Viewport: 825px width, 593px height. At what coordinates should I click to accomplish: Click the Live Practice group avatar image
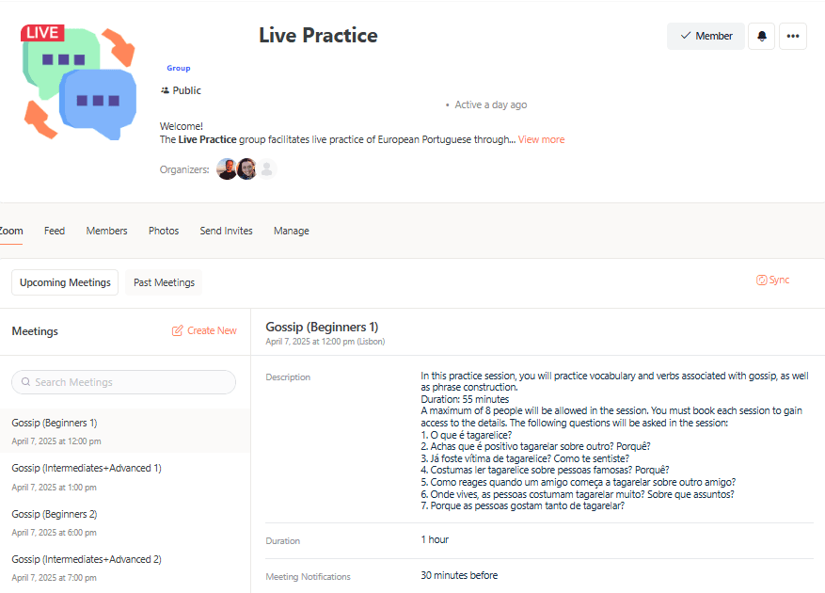coord(79,82)
